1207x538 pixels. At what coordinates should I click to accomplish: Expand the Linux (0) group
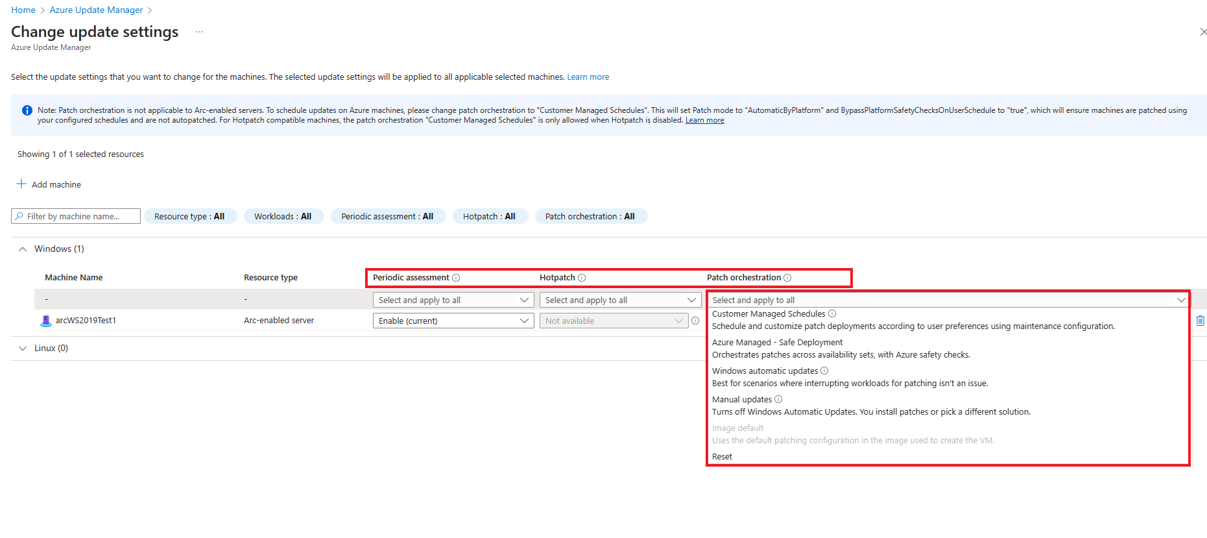pyautogui.click(x=23, y=348)
